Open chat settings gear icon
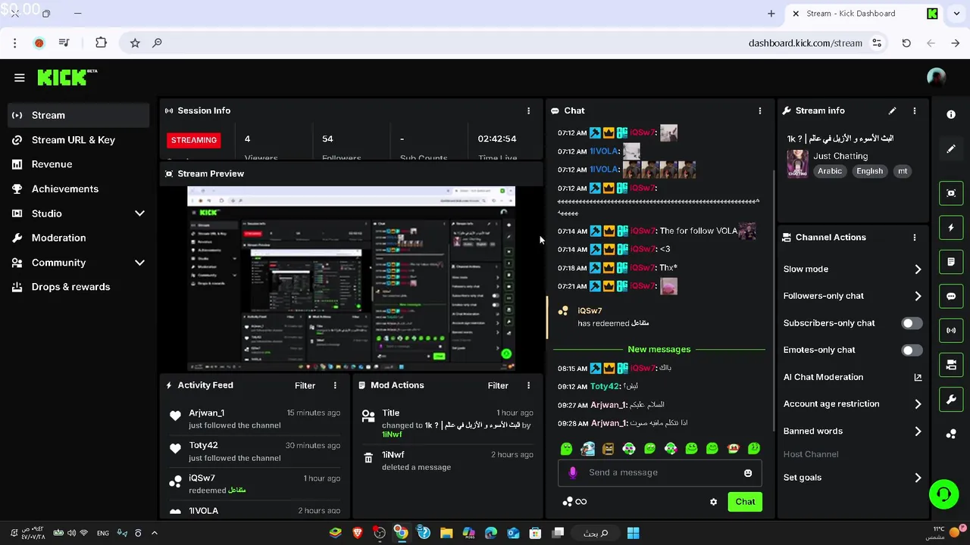The image size is (970, 545). pos(713,502)
